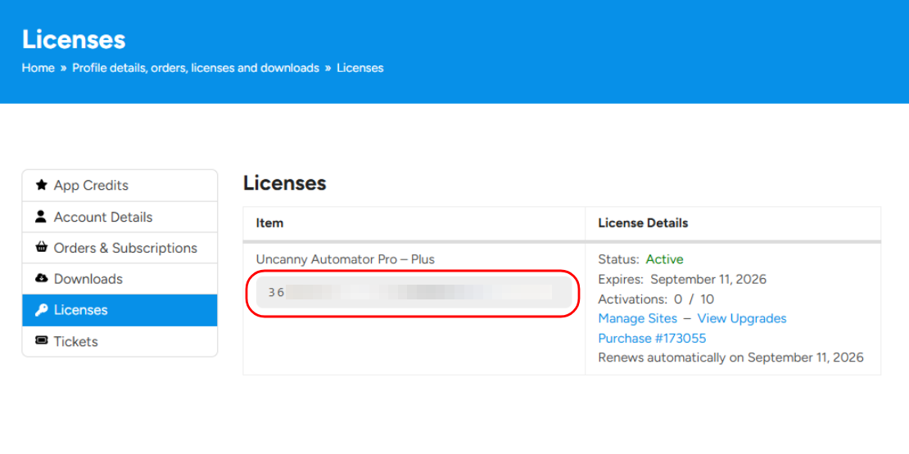
Task: Open the Downloads sidebar section
Action: click(88, 279)
